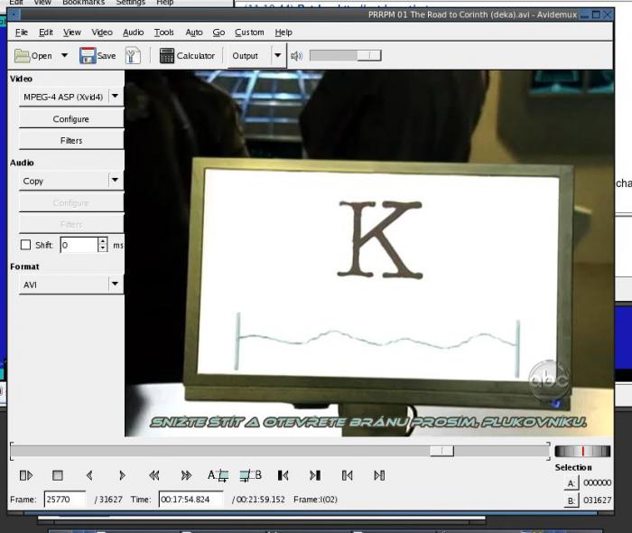Open the Custom menu
632x533 pixels.
coord(249,33)
